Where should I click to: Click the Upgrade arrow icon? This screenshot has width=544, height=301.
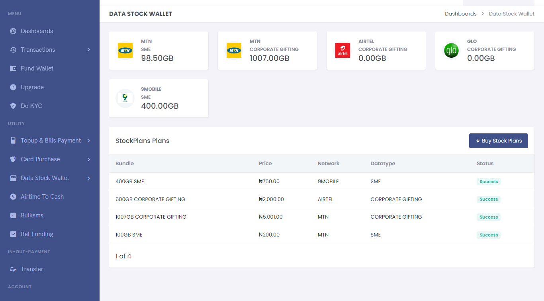click(x=13, y=87)
